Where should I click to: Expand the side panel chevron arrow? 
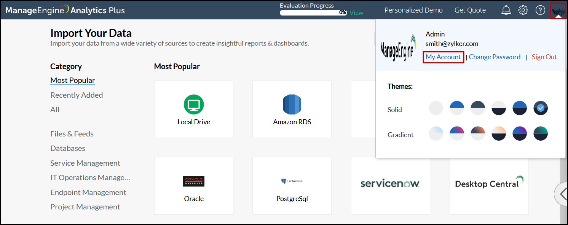point(562,194)
